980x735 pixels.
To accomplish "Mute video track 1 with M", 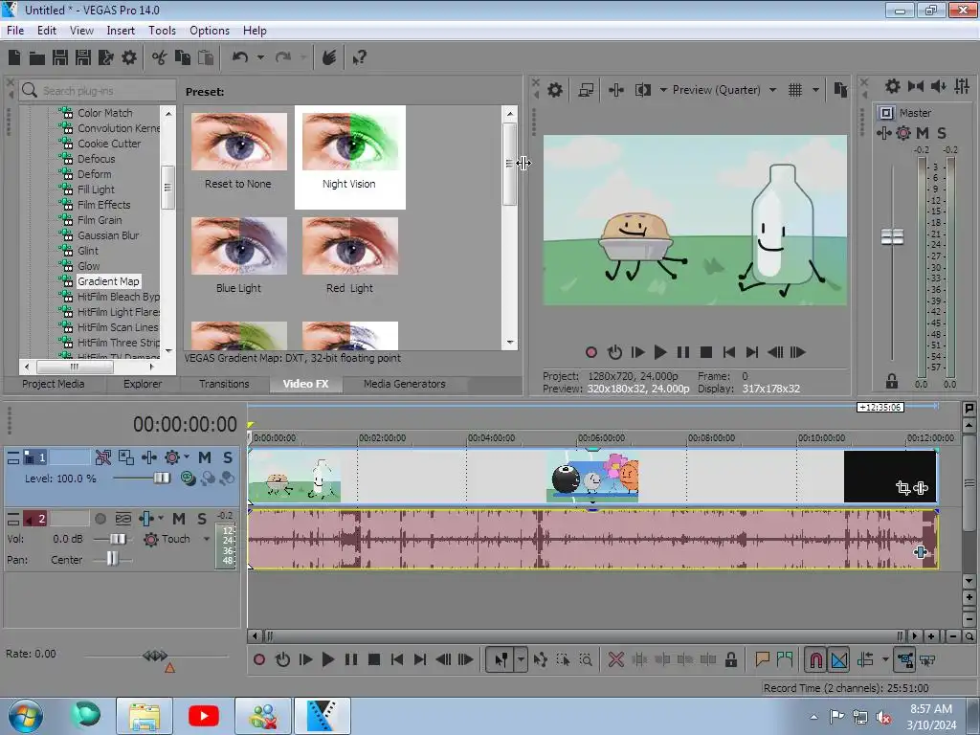I will pyautogui.click(x=205, y=457).
